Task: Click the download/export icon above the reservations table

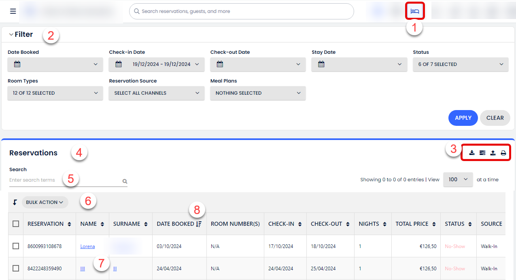Action: [x=472, y=153]
